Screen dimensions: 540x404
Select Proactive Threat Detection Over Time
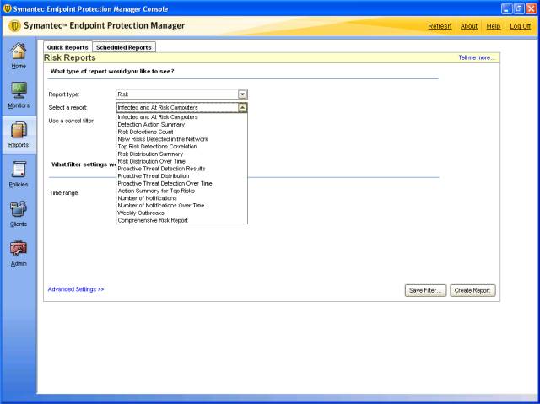pos(181,183)
